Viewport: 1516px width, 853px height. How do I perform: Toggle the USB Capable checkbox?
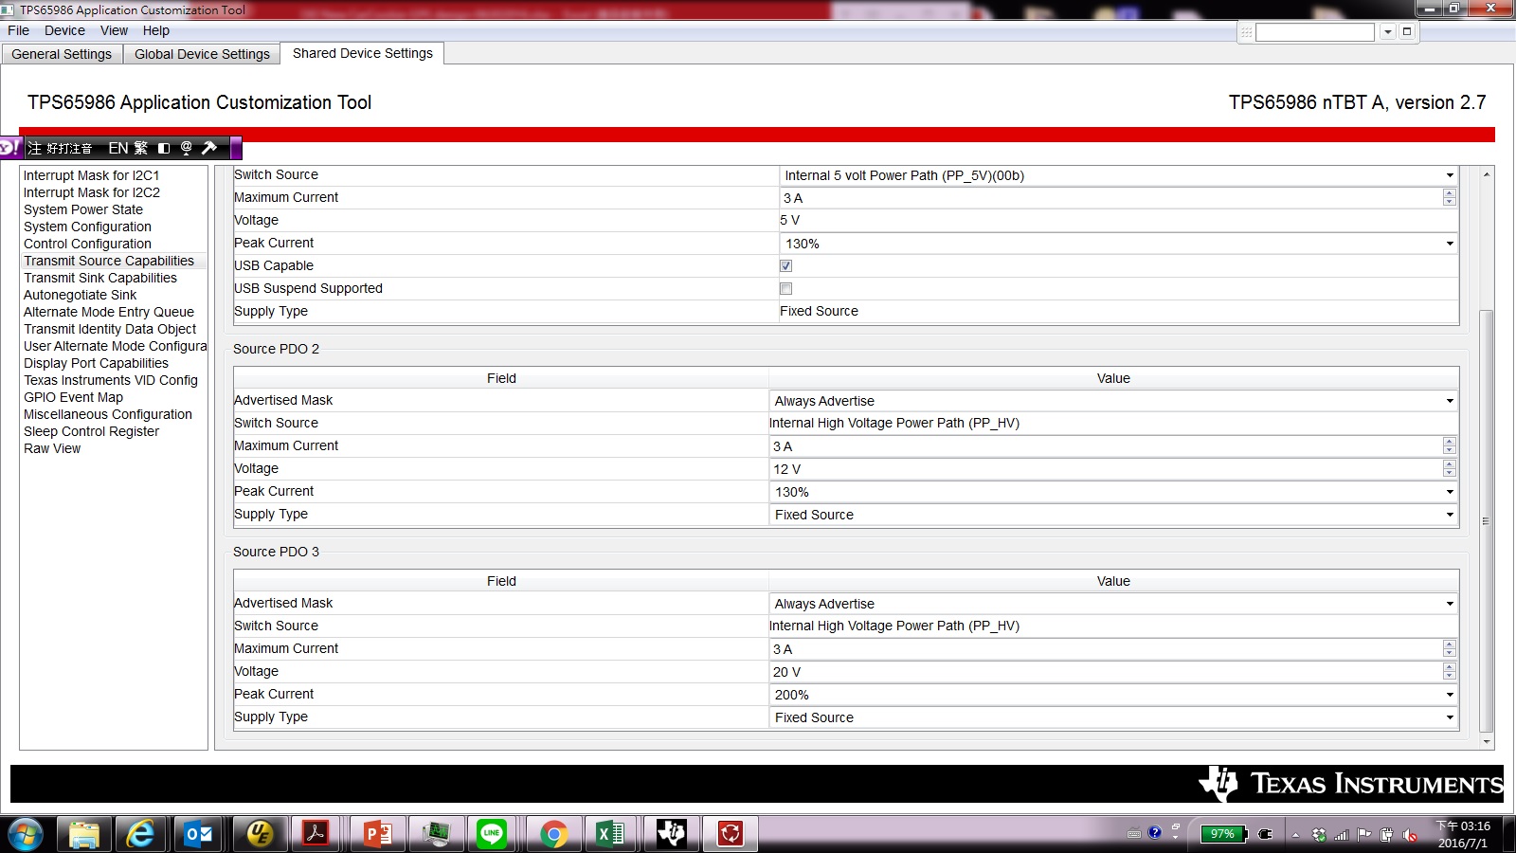(x=785, y=266)
